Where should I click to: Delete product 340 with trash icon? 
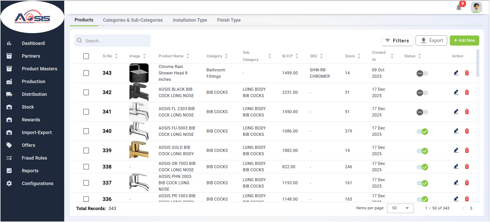(467, 131)
